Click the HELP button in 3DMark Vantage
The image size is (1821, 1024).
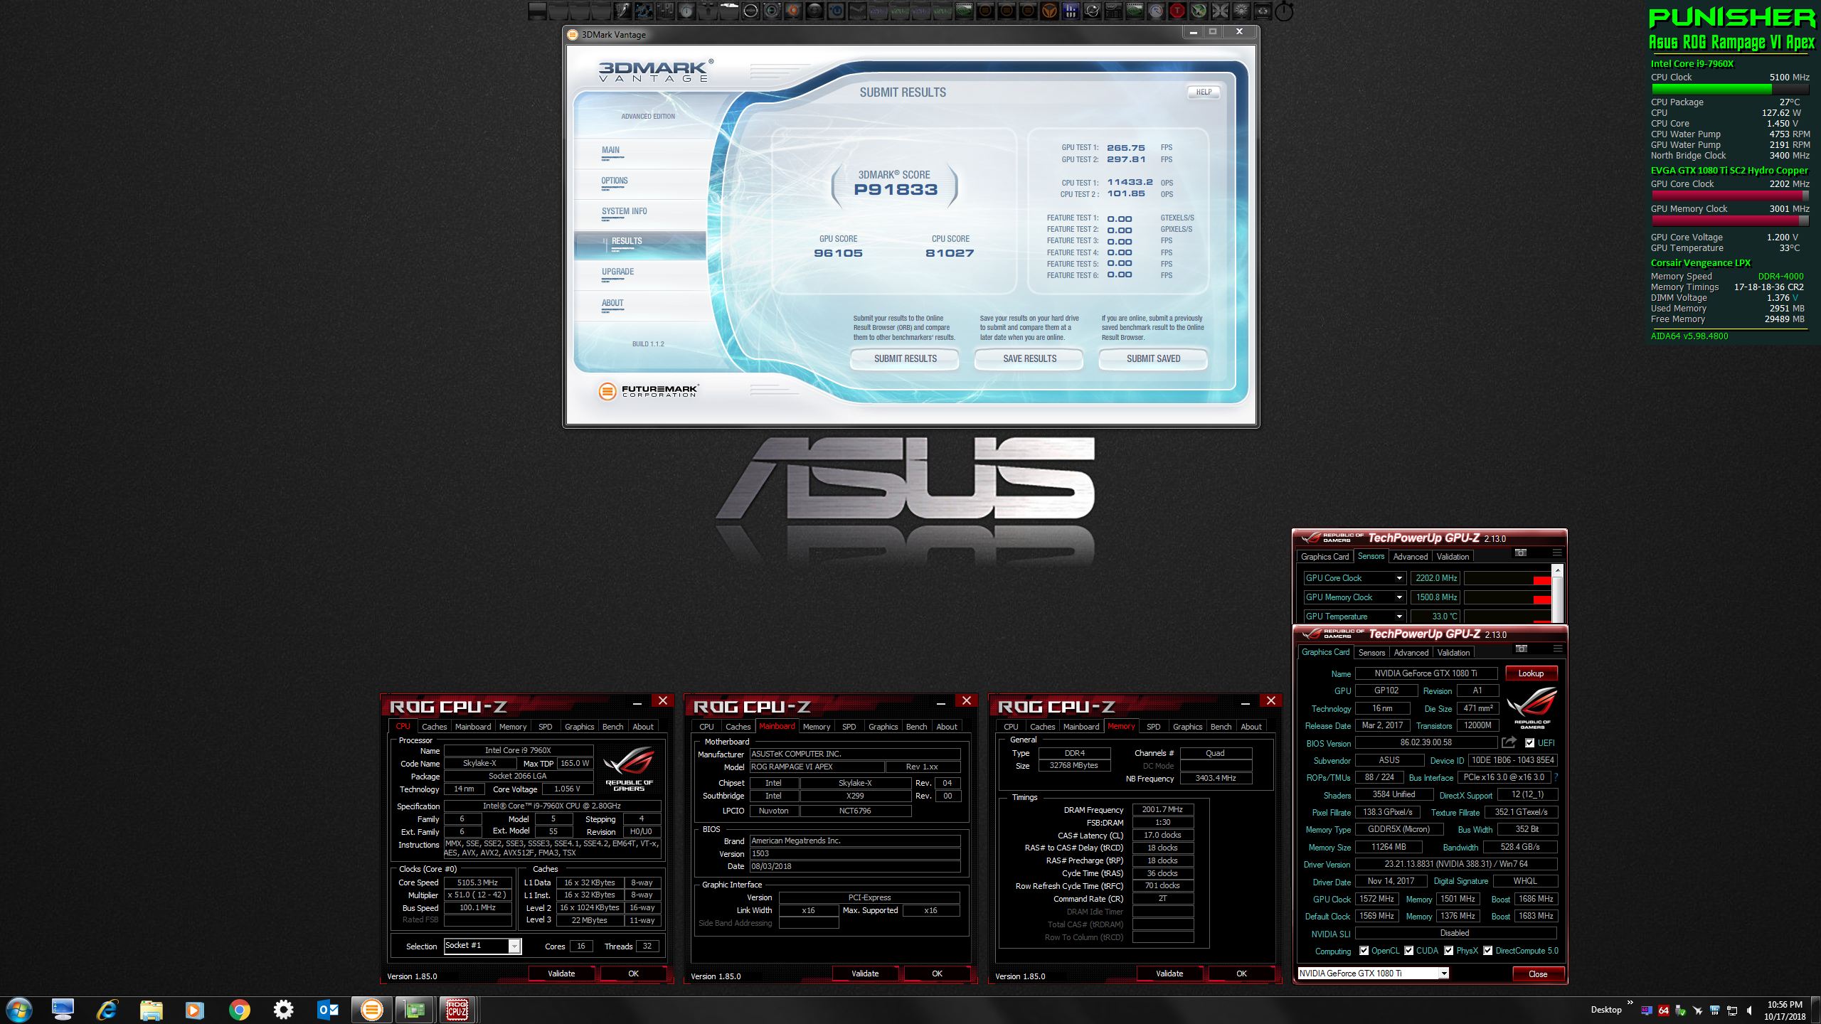(x=1204, y=92)
